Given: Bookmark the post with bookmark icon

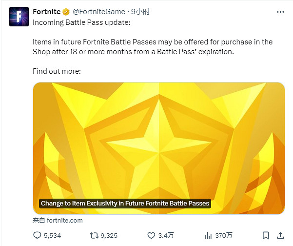Looking at the screenshot, I should coord(265,235).
